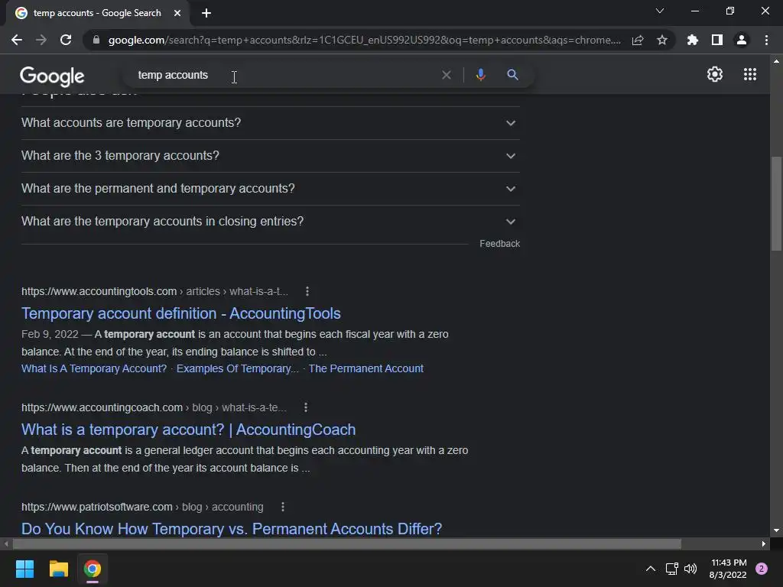Click the horizontal scrollbar thumb

(x=347, y=543)
